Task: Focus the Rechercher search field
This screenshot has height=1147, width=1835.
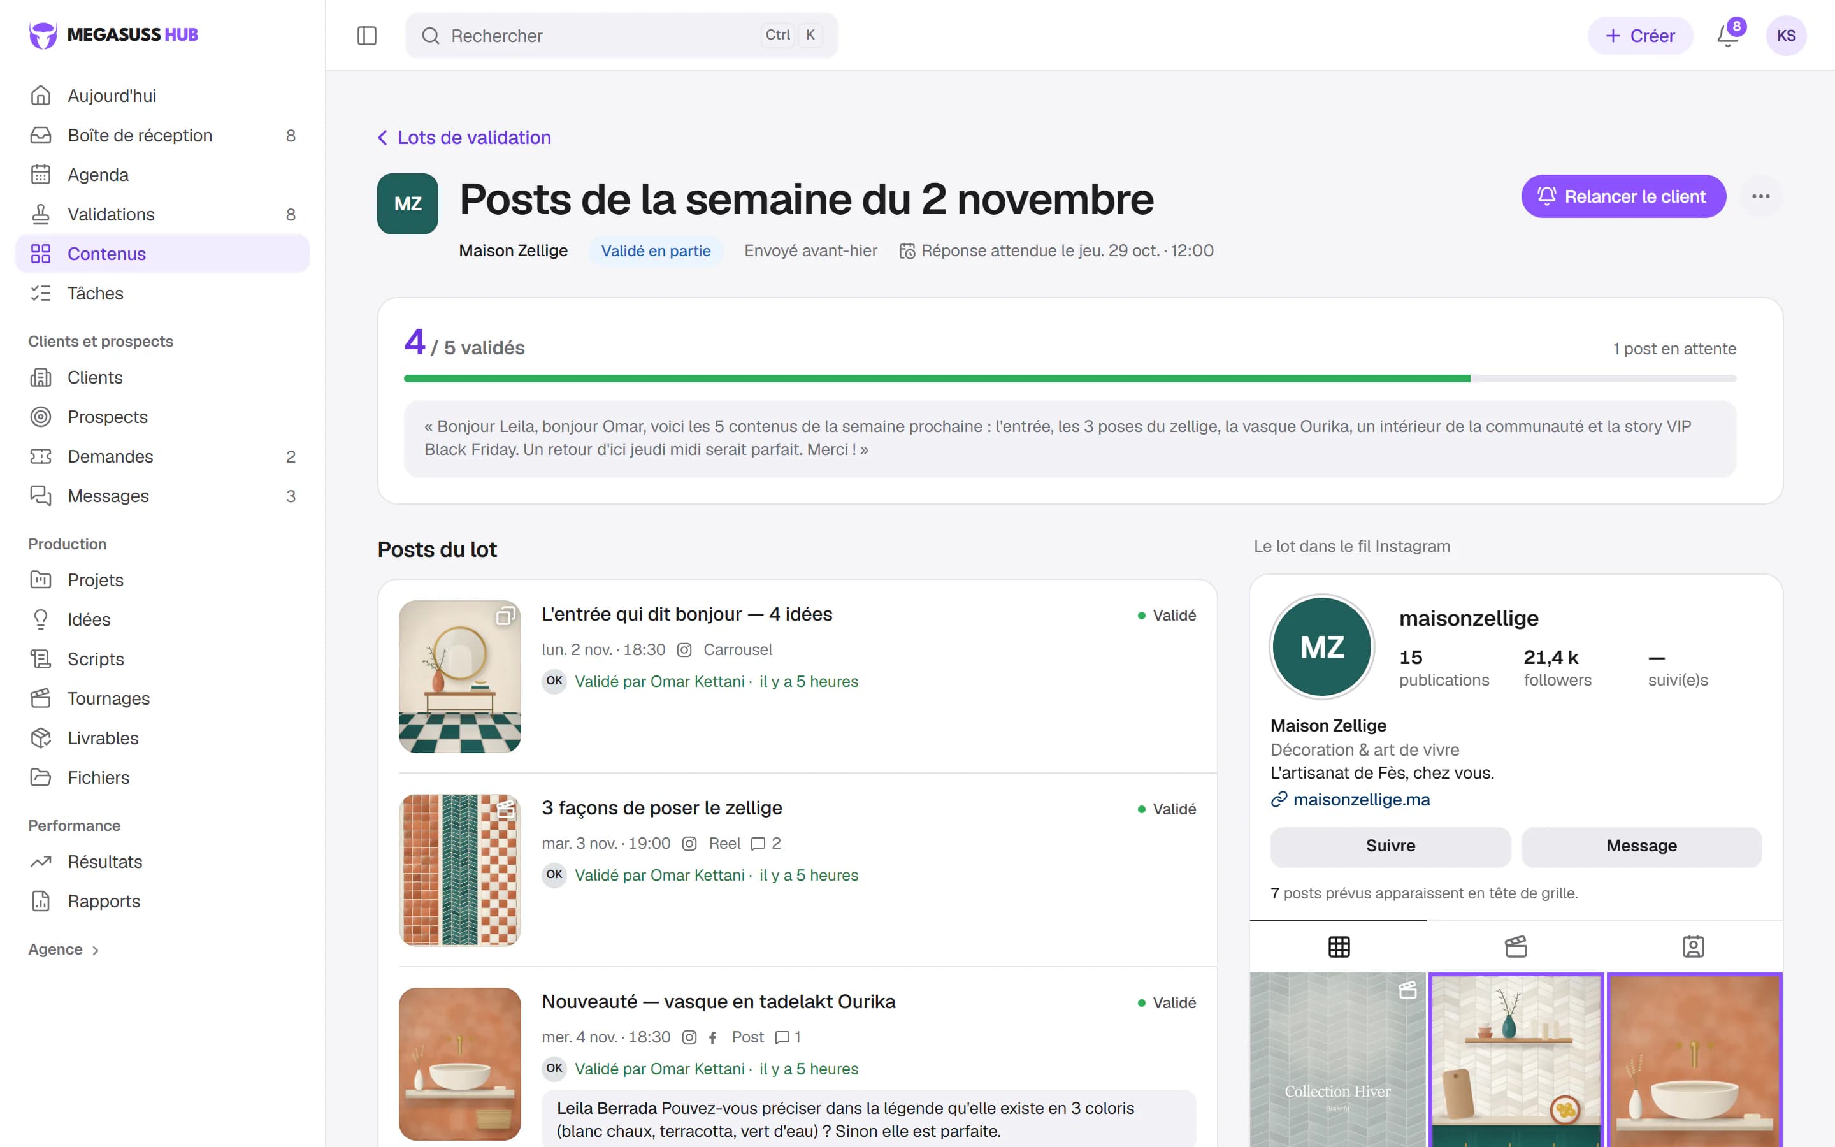Action: [621, 36]
